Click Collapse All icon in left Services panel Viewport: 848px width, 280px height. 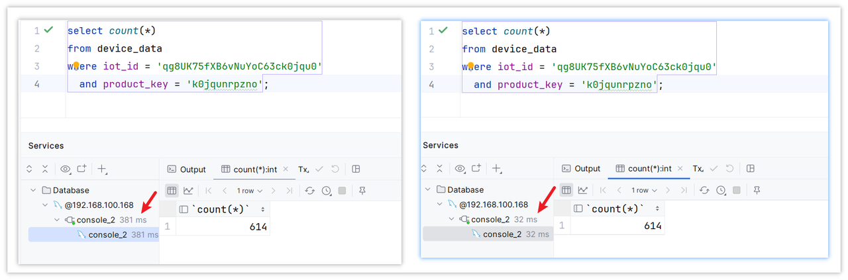tap(45, 169)
